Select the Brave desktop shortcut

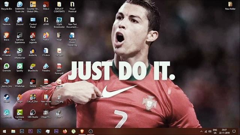tap(7, 37)
